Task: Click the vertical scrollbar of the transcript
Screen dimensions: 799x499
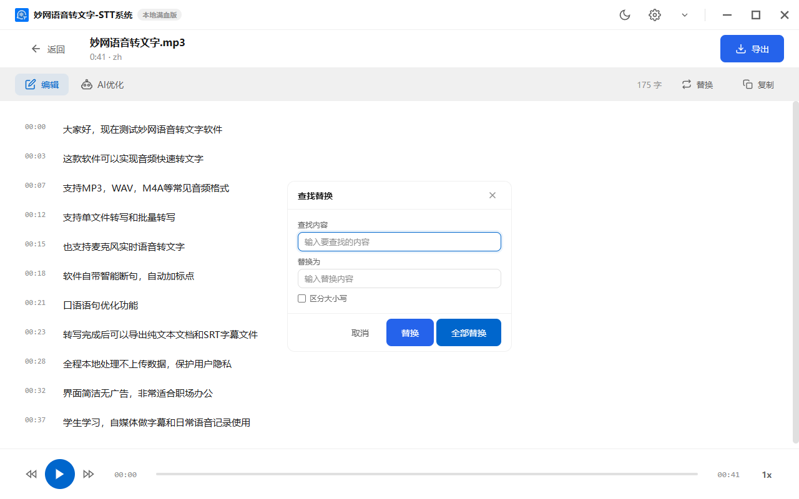Action: click(795, 272)
